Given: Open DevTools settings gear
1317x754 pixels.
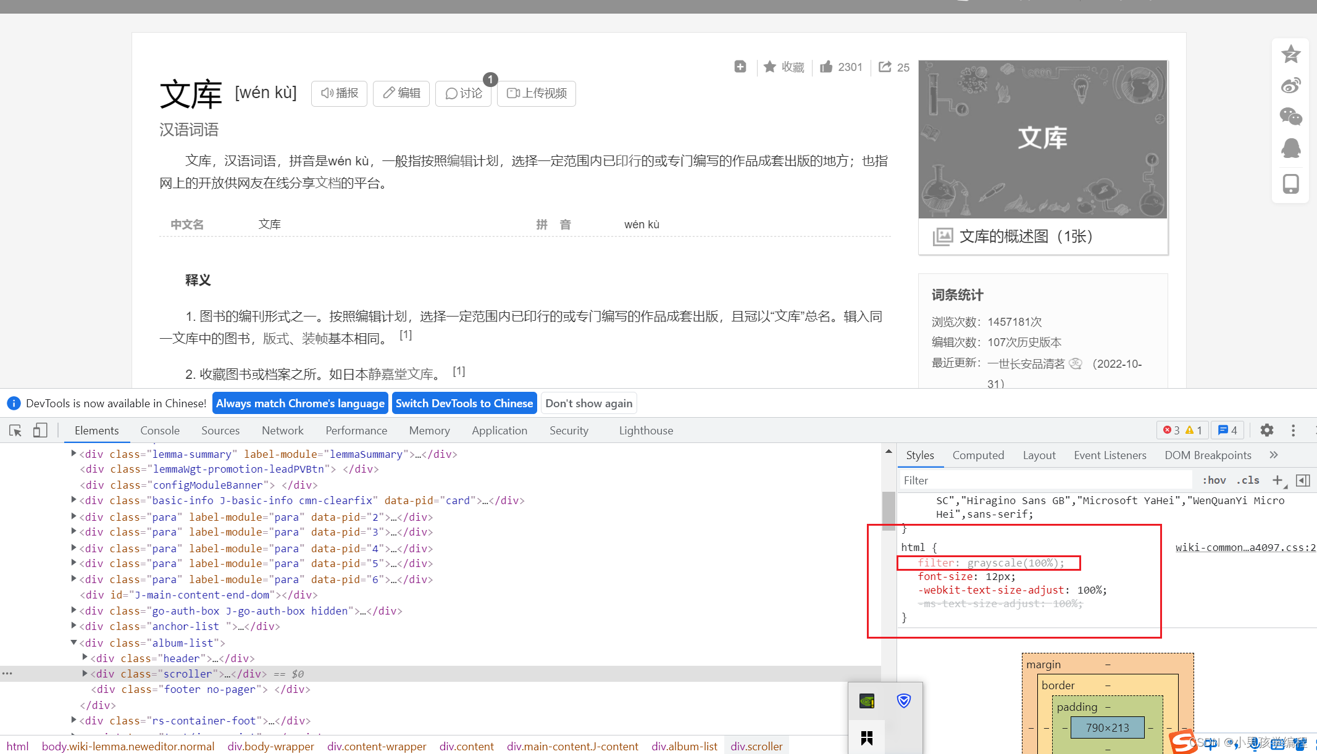Looking at the screenshot, I should pyautogui.click(x=1267, y=430).
